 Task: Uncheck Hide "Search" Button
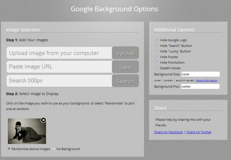157,45
